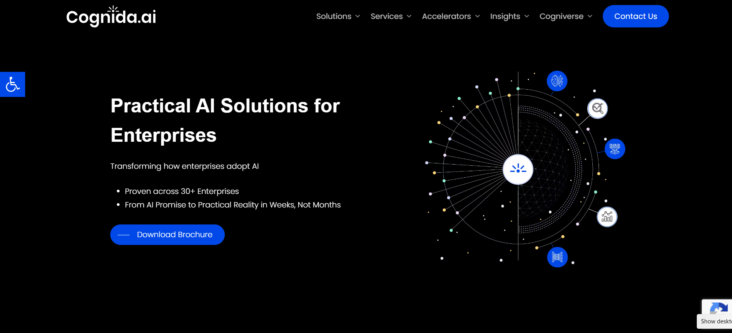Click the Practical AI Solutions headline
The image size is (732, 333).
click(x=225, y=120)
